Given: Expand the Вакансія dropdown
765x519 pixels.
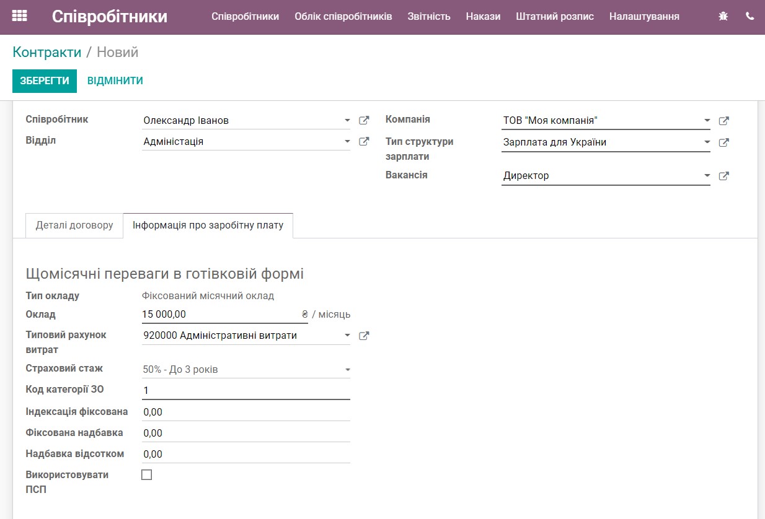Looking at the screenshot, I should pos(707,175).
